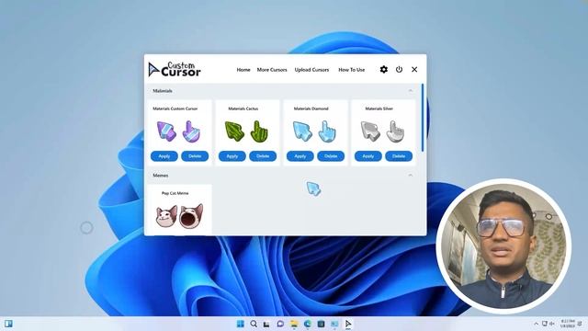Click the Materials Cactus title

click(x=243, y=108)
